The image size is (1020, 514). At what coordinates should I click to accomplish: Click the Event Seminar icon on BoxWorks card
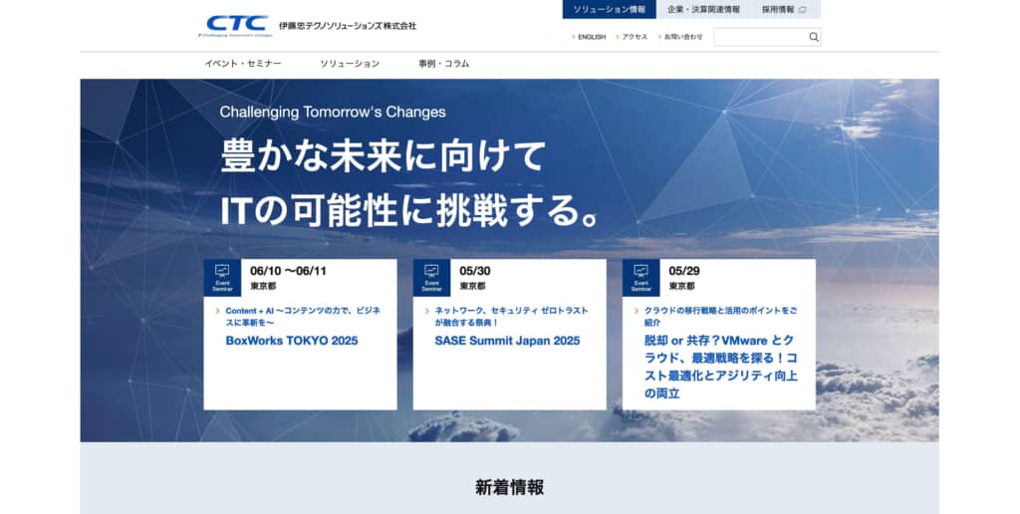coord(222,277)
